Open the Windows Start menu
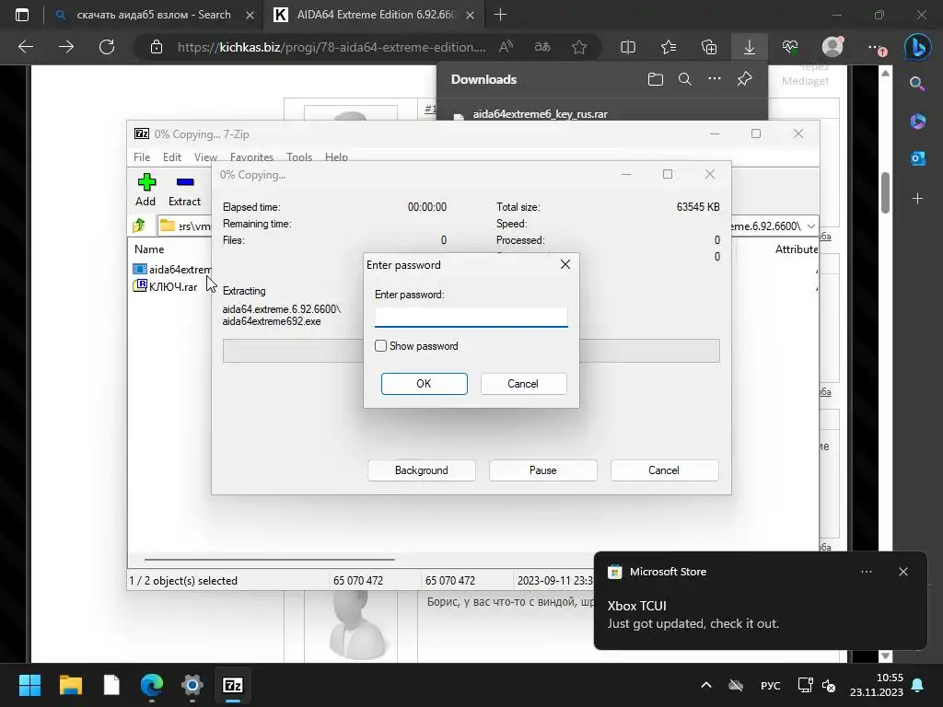Screen dimensions: 943x707 click(x=29, y=685)
